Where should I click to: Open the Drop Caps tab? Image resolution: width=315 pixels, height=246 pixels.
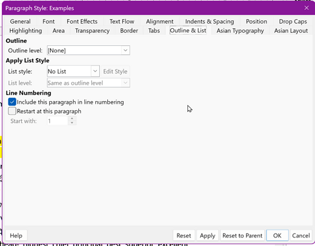(x=293, y=22)
